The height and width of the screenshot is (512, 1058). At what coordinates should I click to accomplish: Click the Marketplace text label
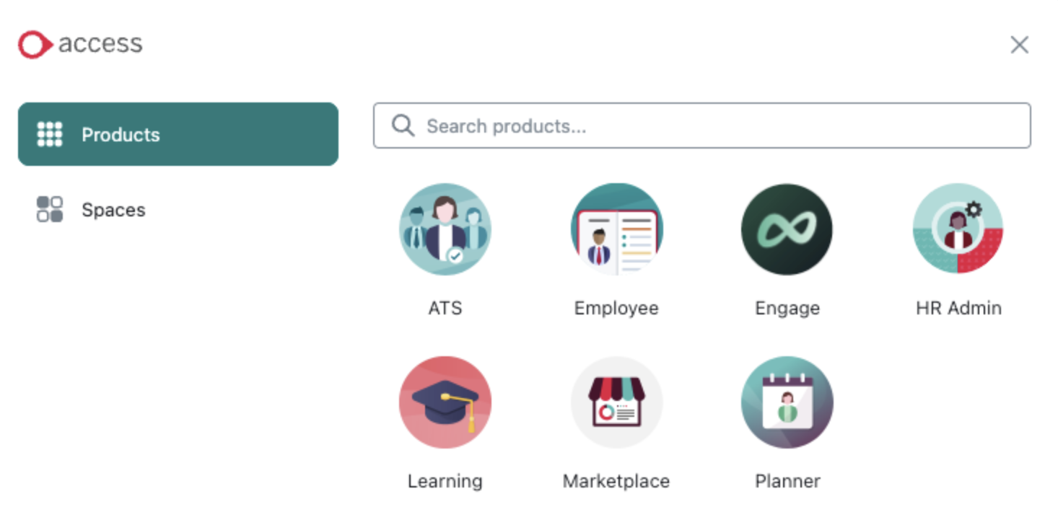[x=616, y=481]
